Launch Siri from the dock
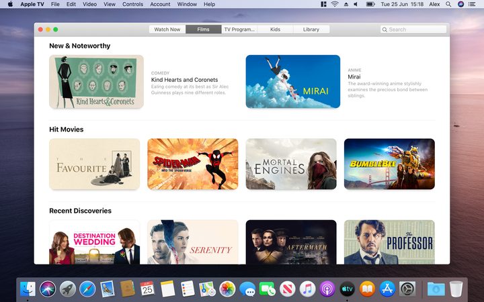 click(x=48, y=289)
